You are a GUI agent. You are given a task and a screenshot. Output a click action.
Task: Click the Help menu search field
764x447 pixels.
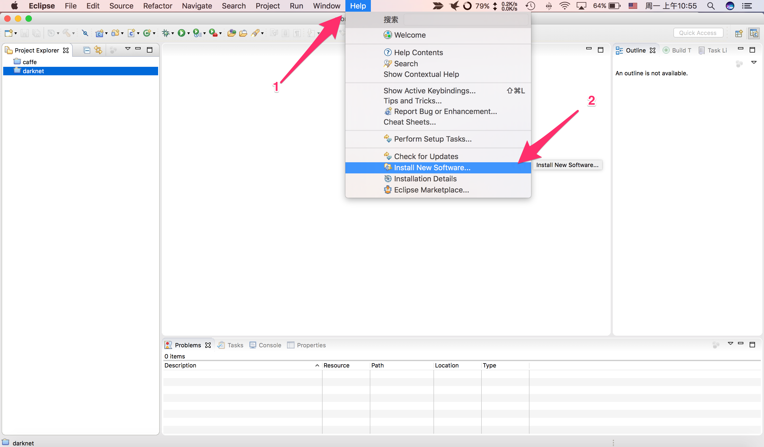466,20
